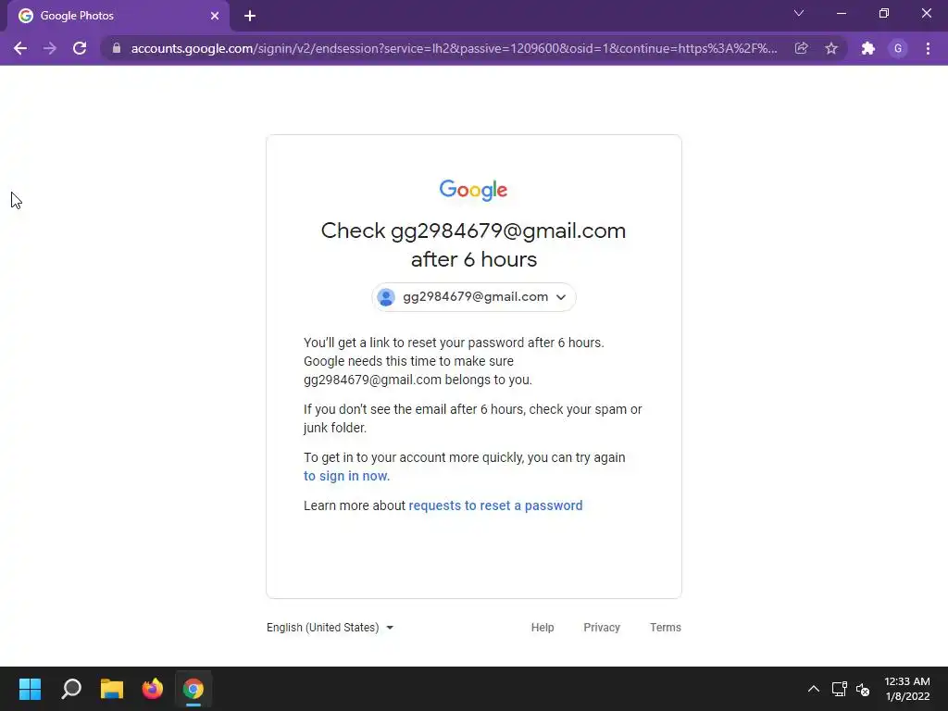Image resolution: width=948 pixels, height=711 pixels.
Task: Show hidden system tray icons
Action: [814, 689]
